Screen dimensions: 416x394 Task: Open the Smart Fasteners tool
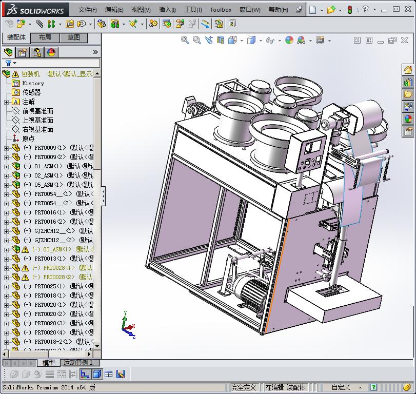70,24
